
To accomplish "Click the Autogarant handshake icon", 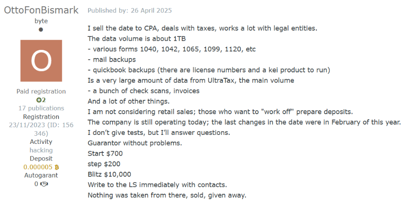I will [x=44, y=184].
